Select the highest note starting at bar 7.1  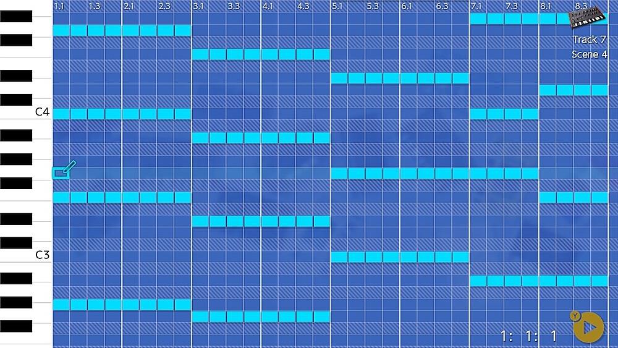click(478, 19)
